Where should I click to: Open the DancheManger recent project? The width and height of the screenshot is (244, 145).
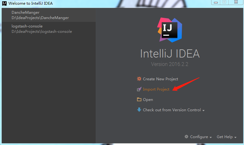[49, 15]
